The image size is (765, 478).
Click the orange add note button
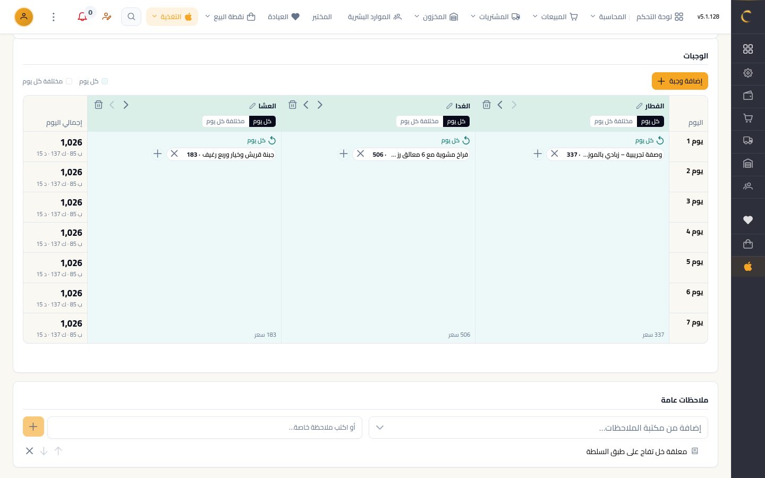tap(33, 426)
